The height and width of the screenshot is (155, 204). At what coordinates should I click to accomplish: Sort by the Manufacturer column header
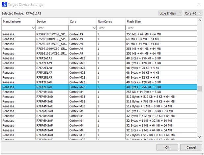[x=18, y=21]
